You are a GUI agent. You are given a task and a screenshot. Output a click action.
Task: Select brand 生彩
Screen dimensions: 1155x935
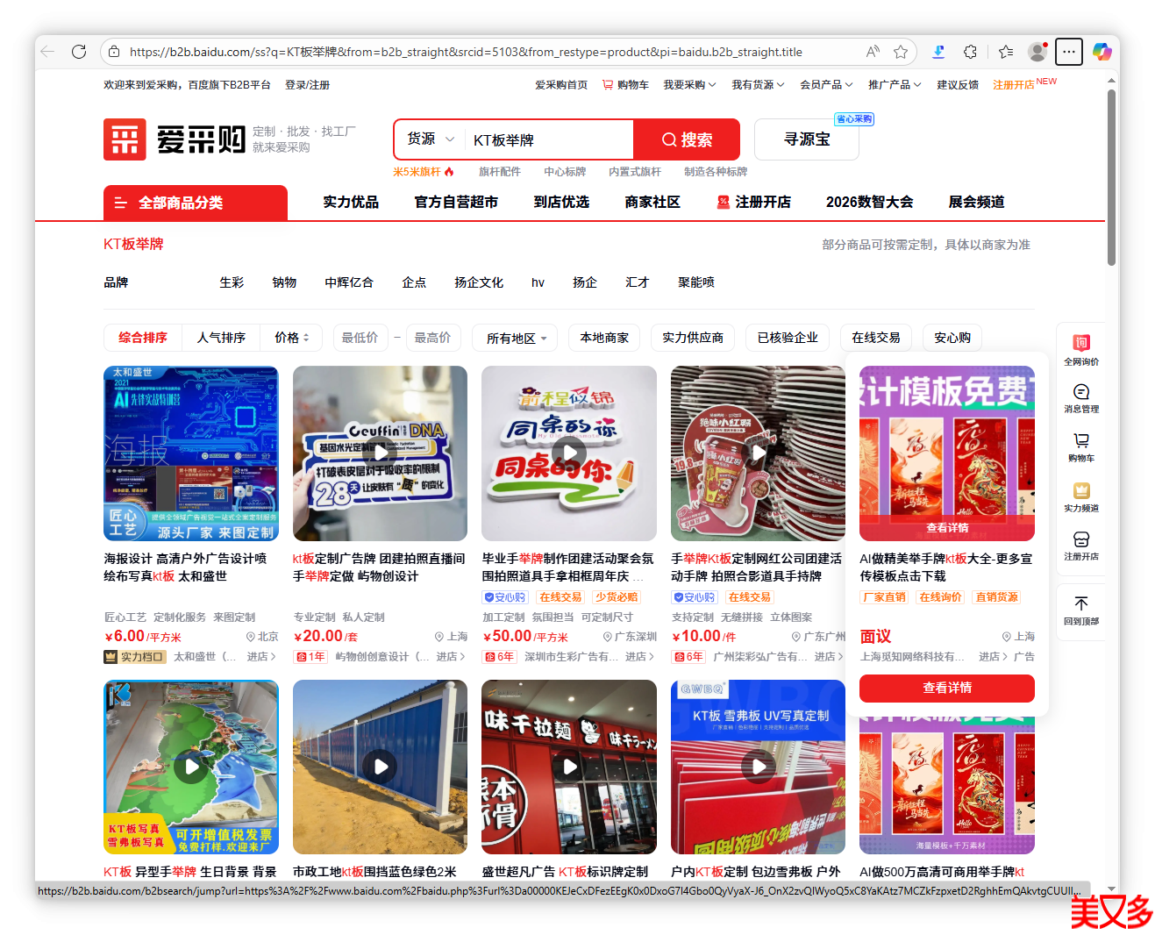(232, 282)
